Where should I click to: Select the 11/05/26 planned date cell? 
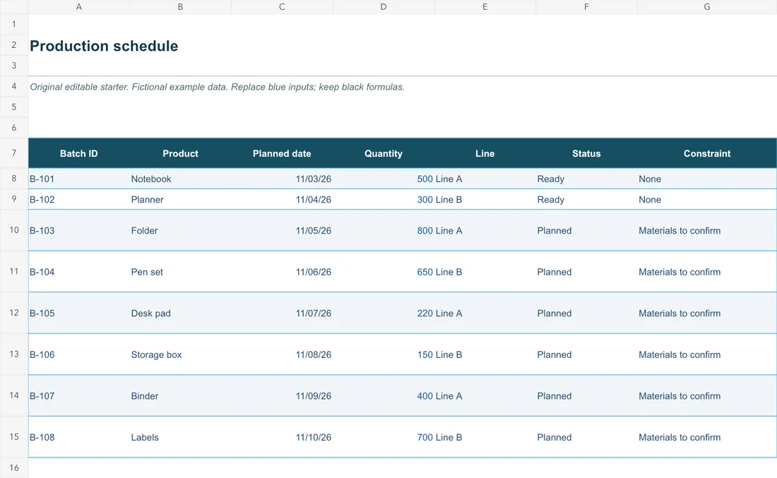pos(281,230)
